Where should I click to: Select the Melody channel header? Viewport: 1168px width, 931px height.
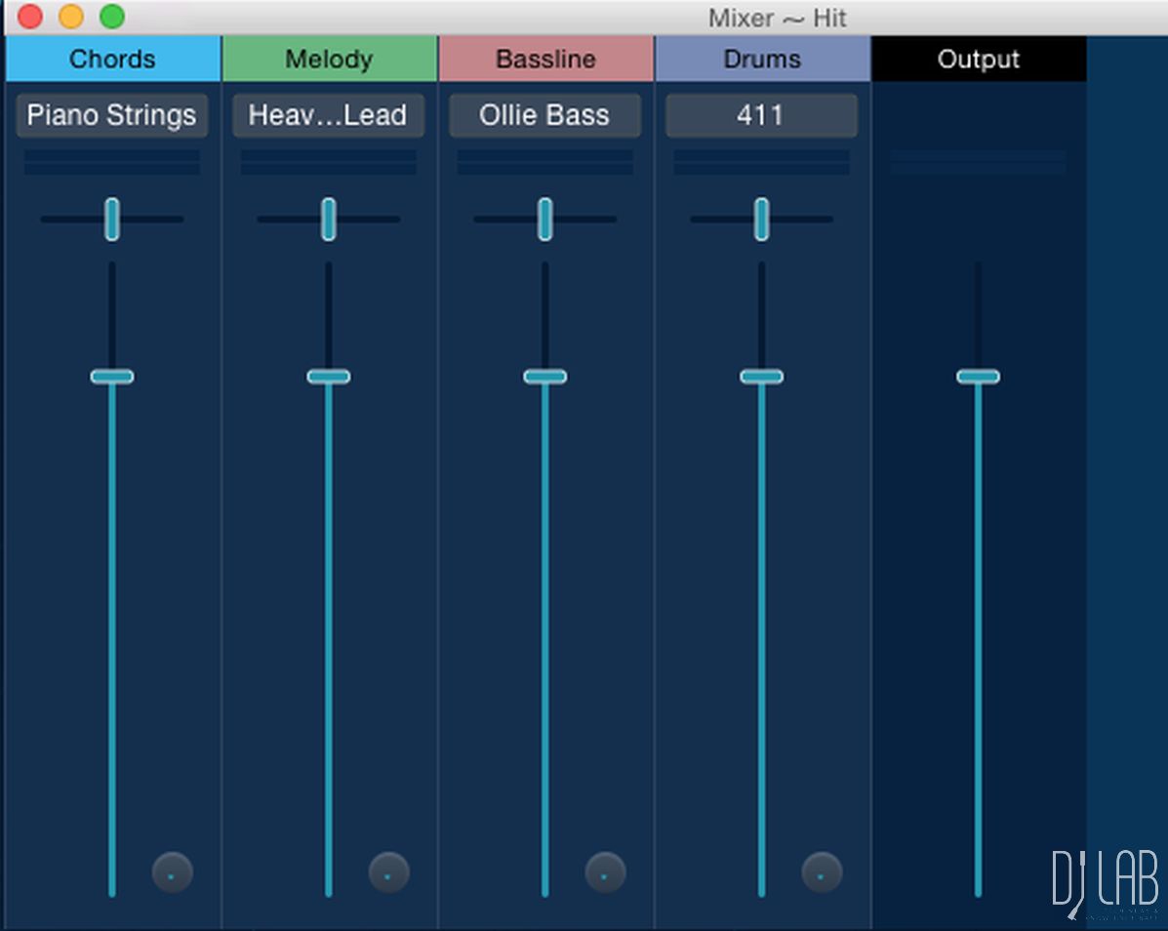point(329,60)
